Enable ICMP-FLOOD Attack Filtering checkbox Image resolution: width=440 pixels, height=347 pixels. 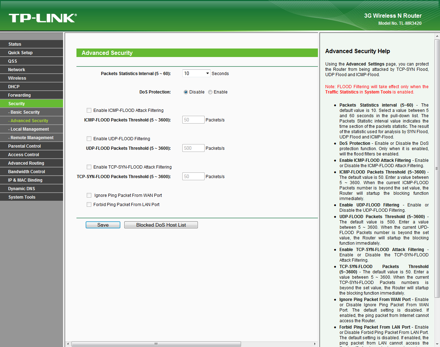pyautogui.click(x=89, y=110)
